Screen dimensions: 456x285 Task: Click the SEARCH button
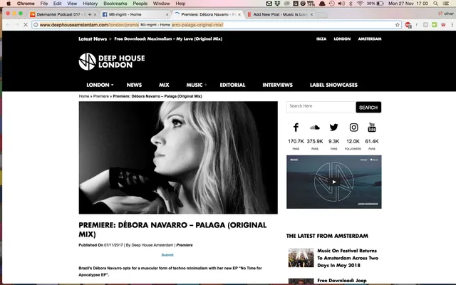(368, 108)
